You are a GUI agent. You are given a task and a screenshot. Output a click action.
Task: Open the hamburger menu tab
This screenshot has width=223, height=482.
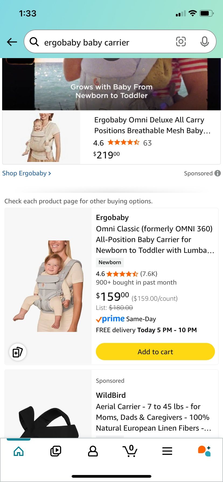167,451
